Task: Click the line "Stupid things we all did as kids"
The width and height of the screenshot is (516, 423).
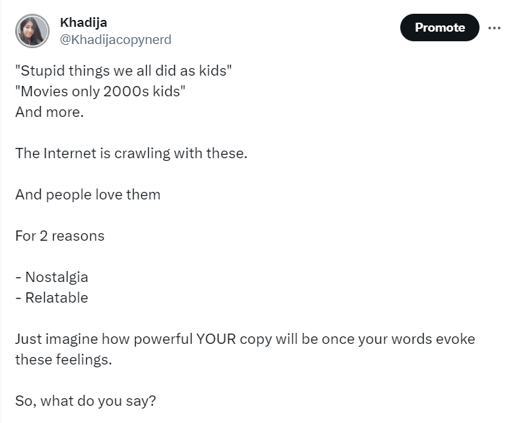Action: coord(123,70)
